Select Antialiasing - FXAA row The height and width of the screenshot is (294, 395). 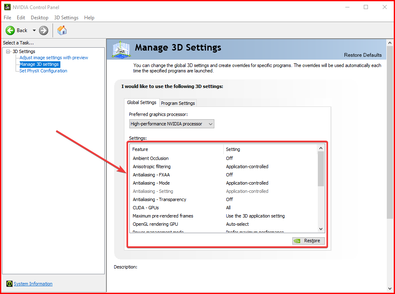(x=223, y=175)
